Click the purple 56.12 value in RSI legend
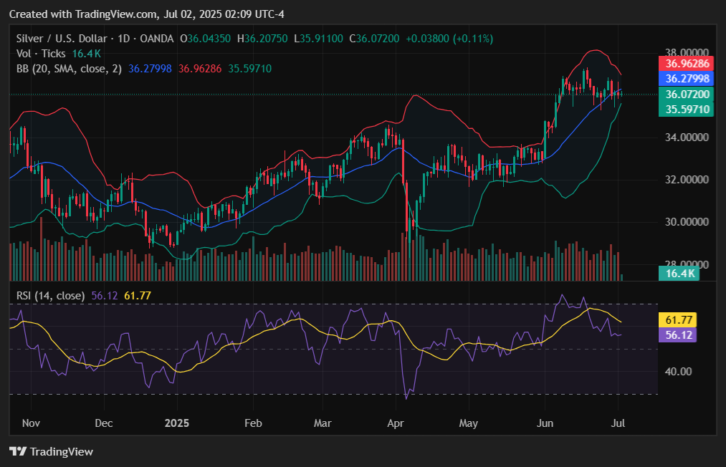 point(105,296)
